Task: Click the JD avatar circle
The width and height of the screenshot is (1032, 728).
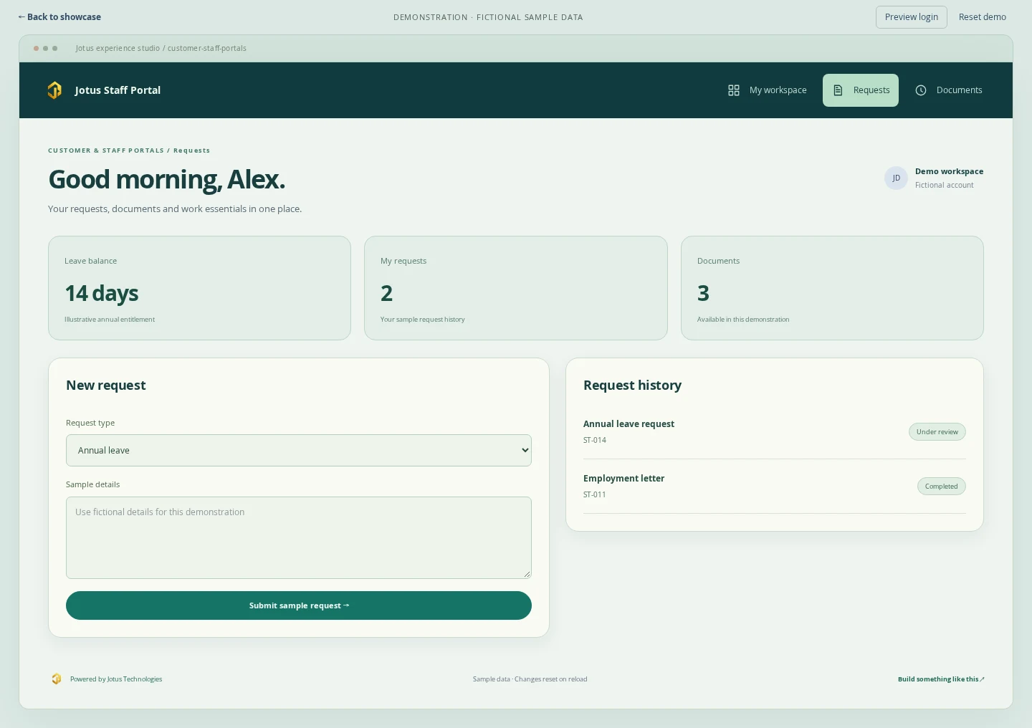Action: 896,178
